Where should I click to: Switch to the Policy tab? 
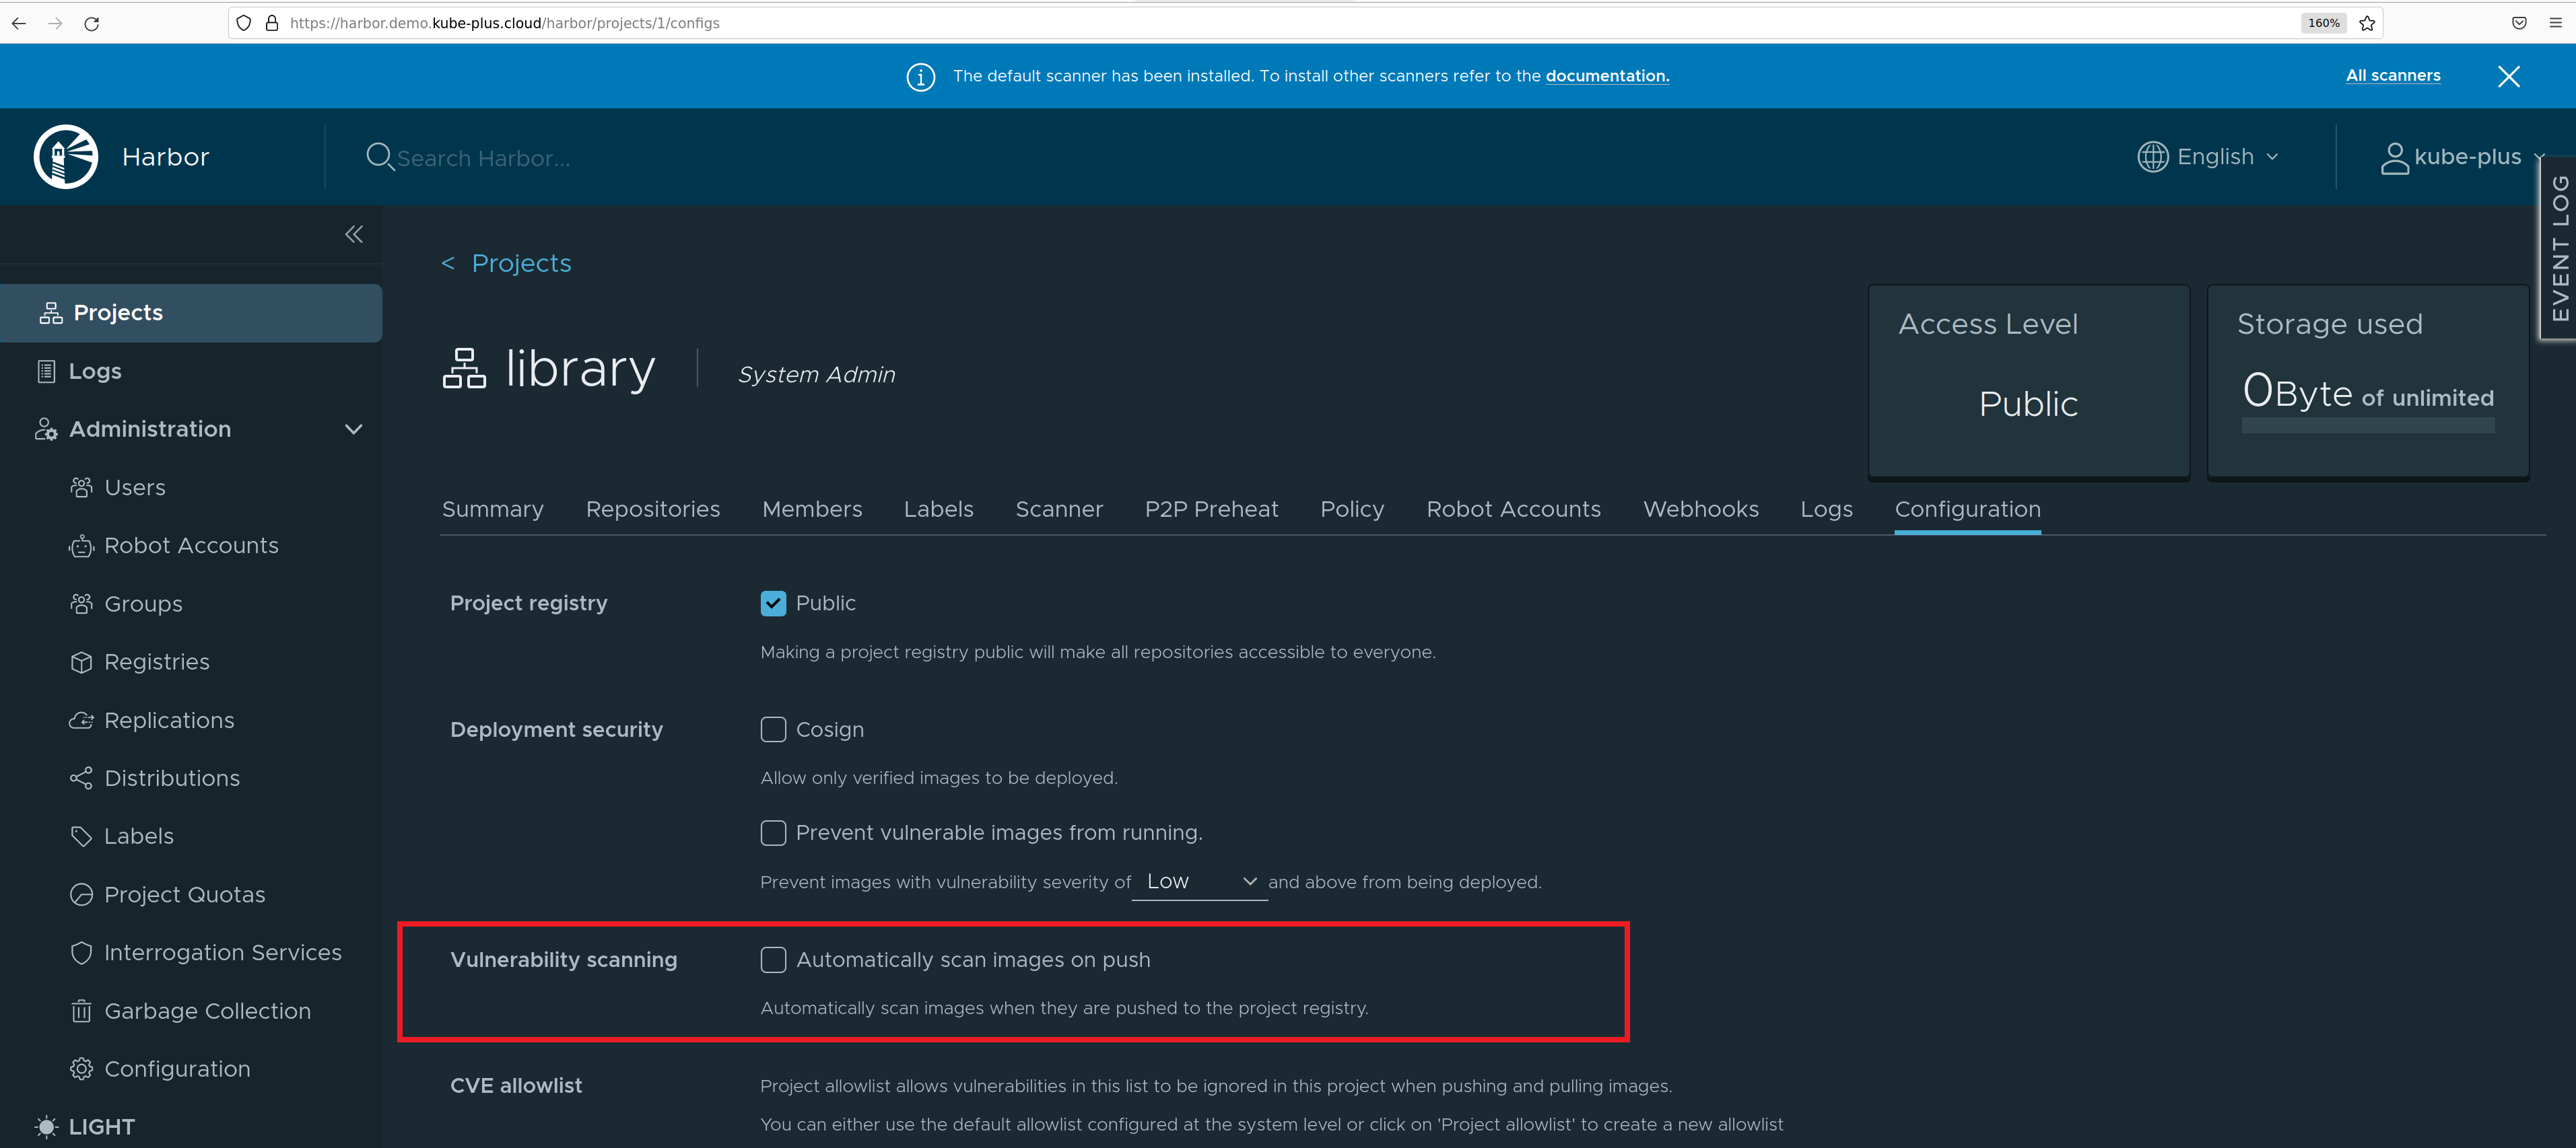pos(1352,509)
